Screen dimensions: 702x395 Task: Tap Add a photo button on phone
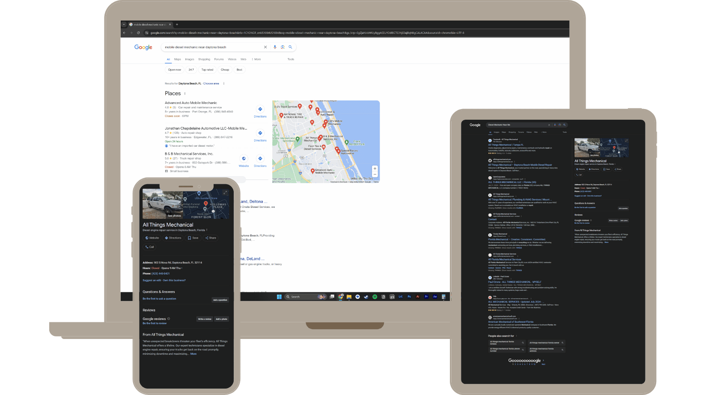coord(221,319)
